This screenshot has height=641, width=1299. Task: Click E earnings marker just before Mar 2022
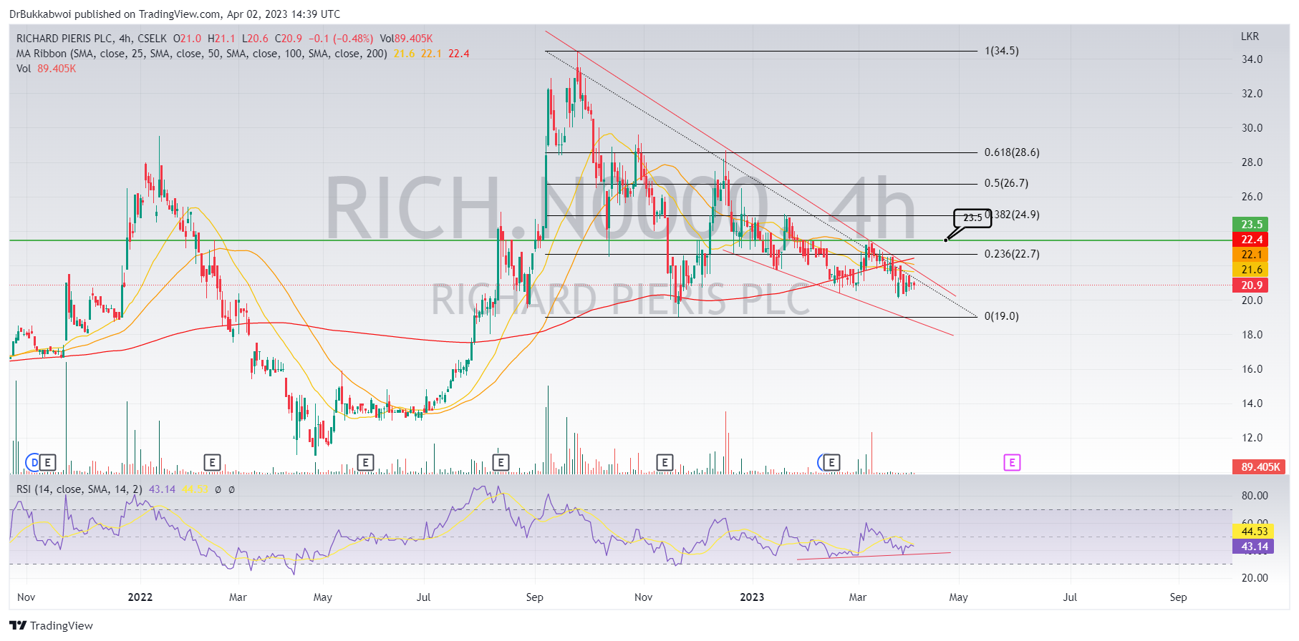212,463
